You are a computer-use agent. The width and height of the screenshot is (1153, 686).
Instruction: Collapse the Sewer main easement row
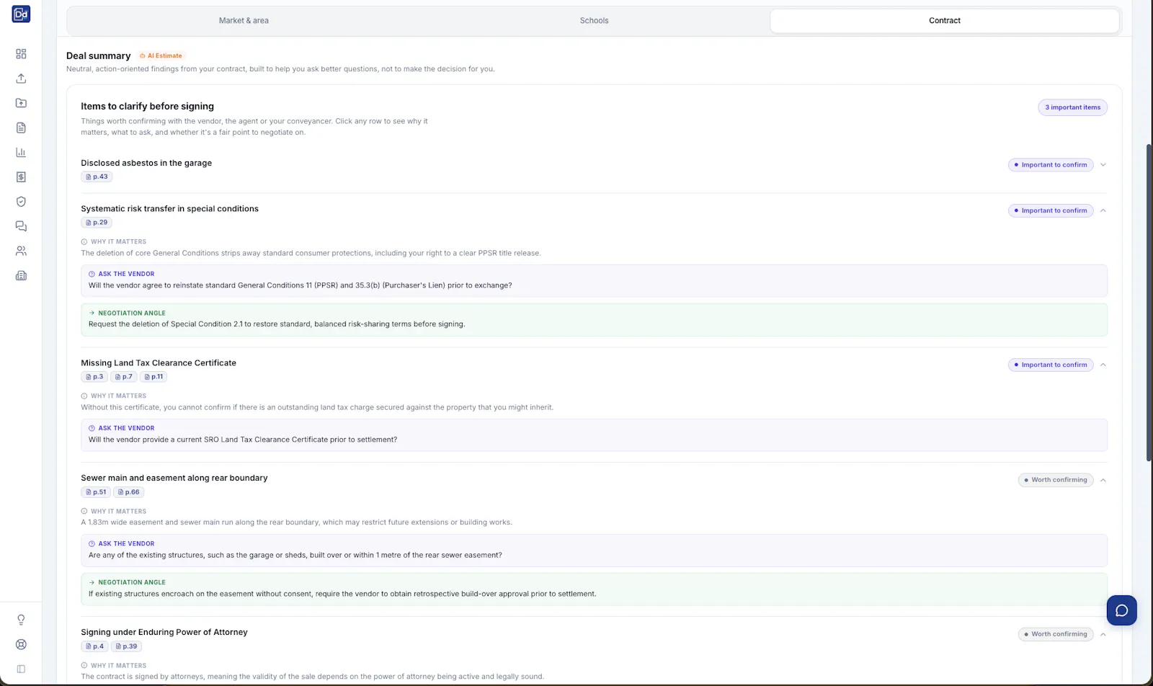pos(1103,480)
